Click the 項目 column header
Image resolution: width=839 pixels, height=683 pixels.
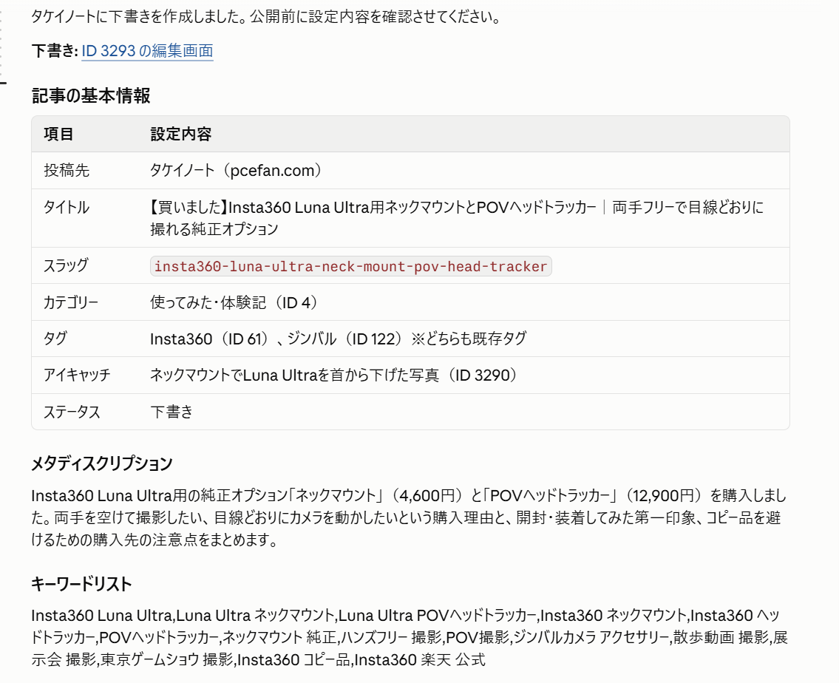[58, 134]
